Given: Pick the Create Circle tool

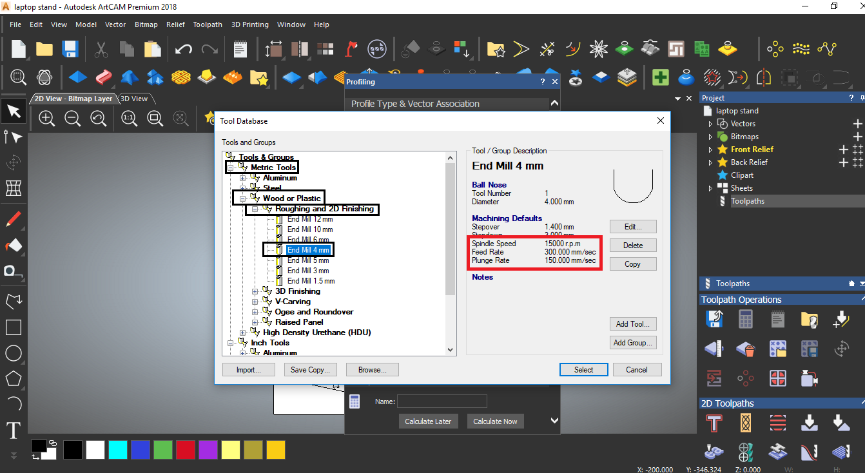Looking at the screenshot, I should click(14, 353).
